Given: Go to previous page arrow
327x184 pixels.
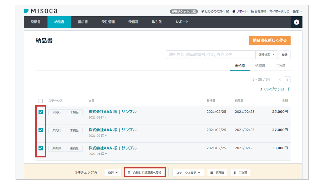Looking at the screenshot, I should (x=280, y=80).
